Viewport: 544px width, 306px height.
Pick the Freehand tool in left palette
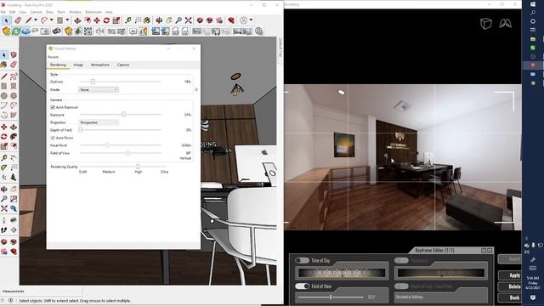tap(14, 76)
